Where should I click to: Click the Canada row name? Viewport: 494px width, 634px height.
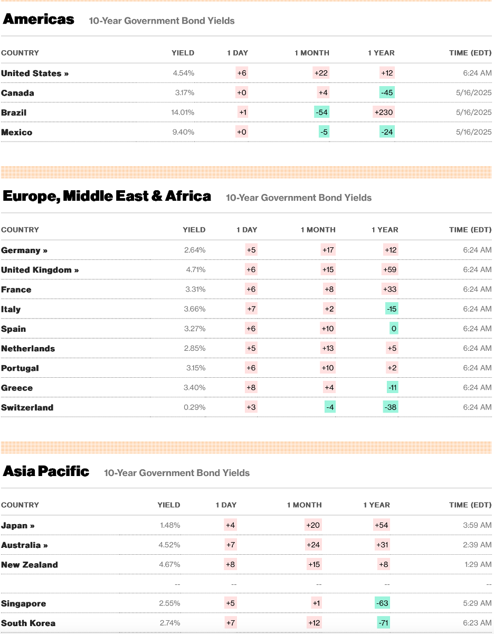pos(17,93)
